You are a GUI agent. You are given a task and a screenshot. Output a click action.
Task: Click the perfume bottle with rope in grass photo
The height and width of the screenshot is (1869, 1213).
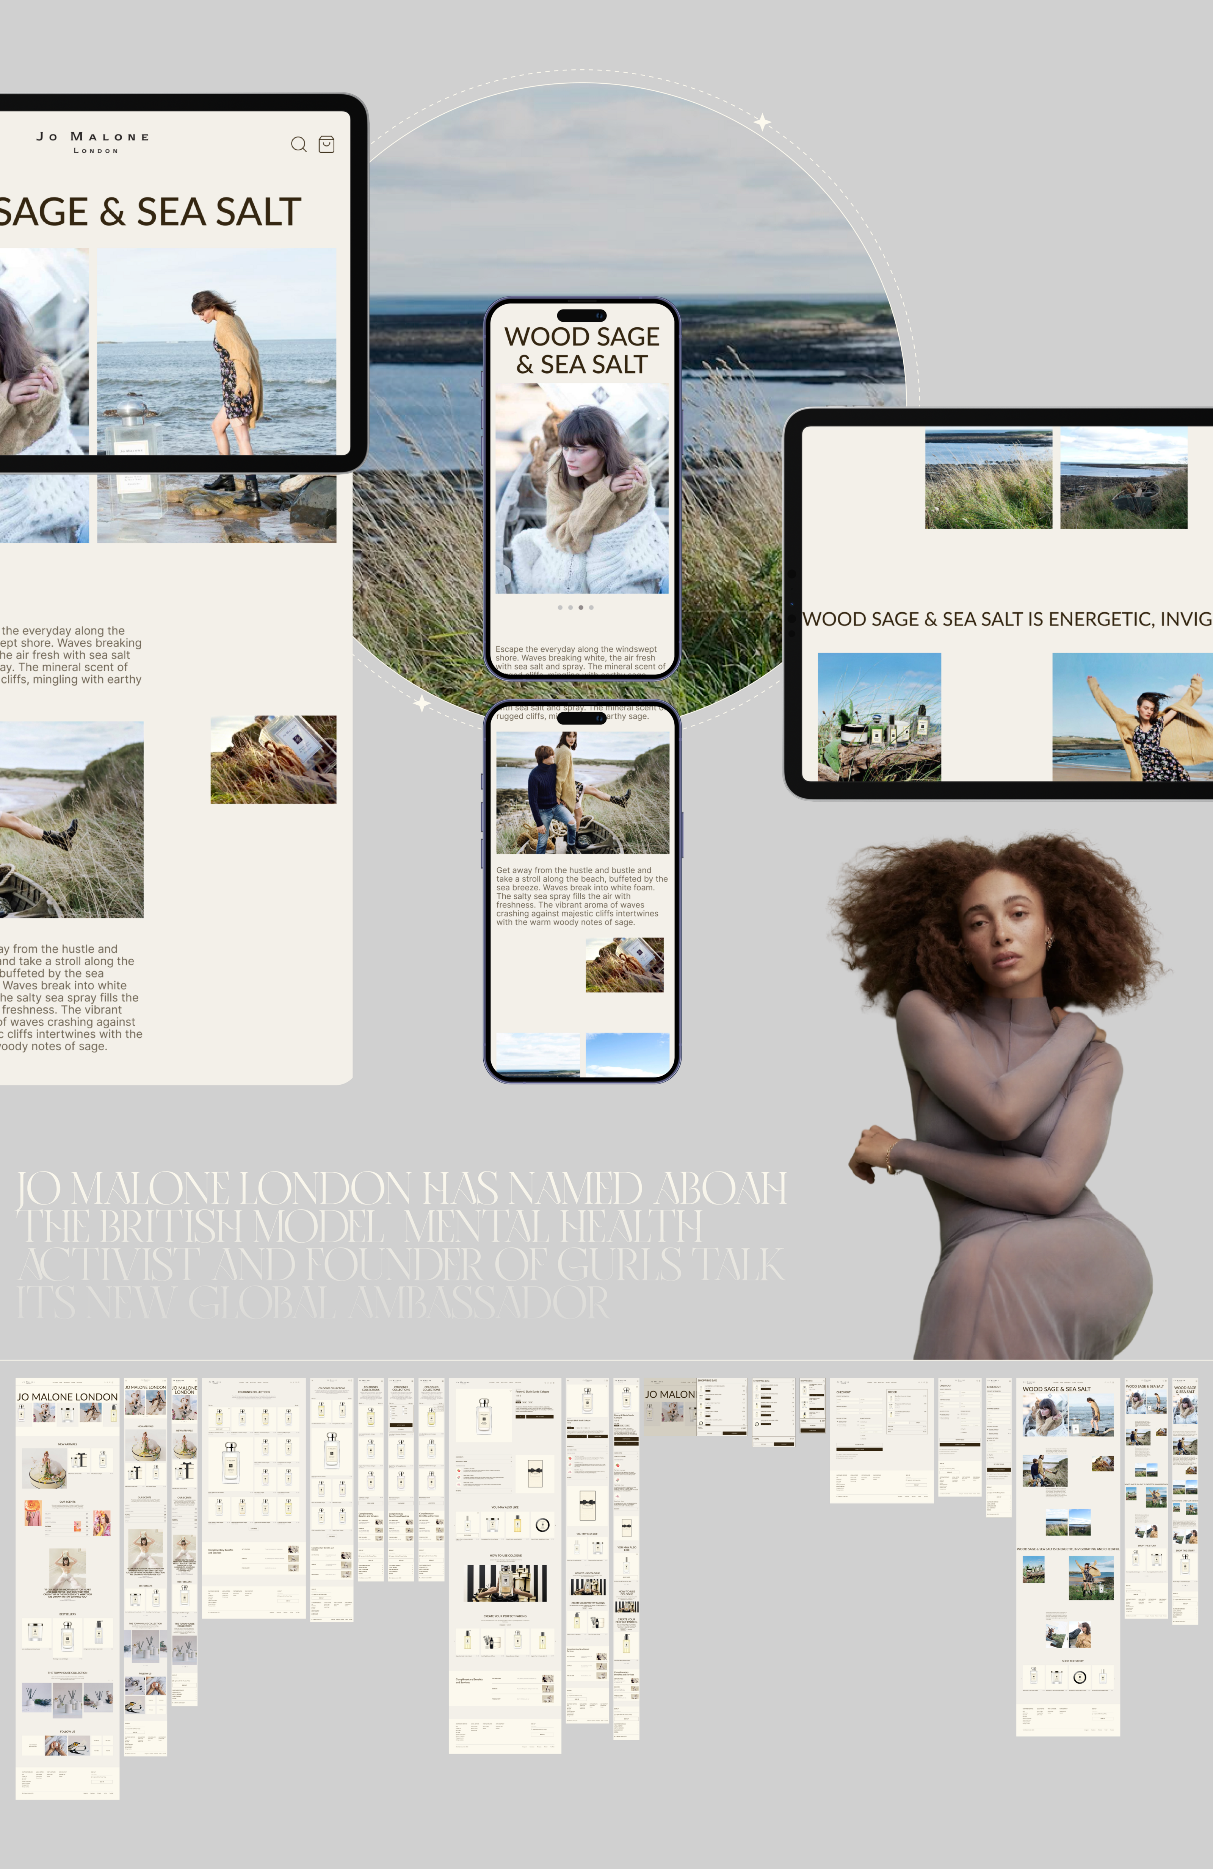[x=273, y=759]
